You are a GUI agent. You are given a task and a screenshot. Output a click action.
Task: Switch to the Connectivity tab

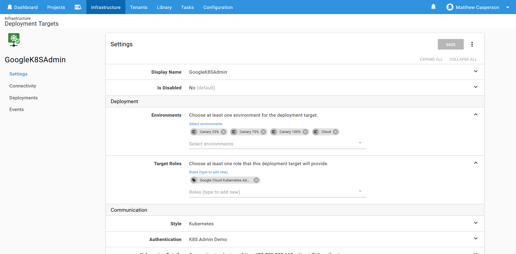23,86
